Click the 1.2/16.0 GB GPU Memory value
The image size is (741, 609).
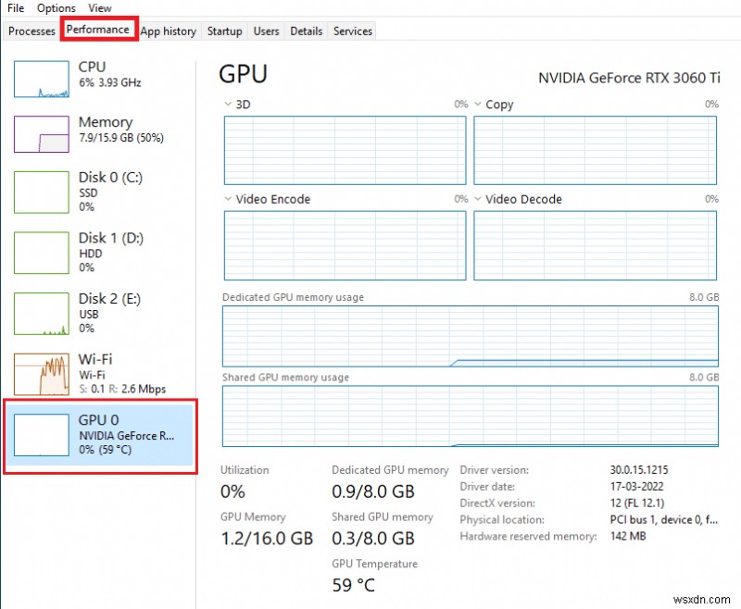tap(267, 539)
